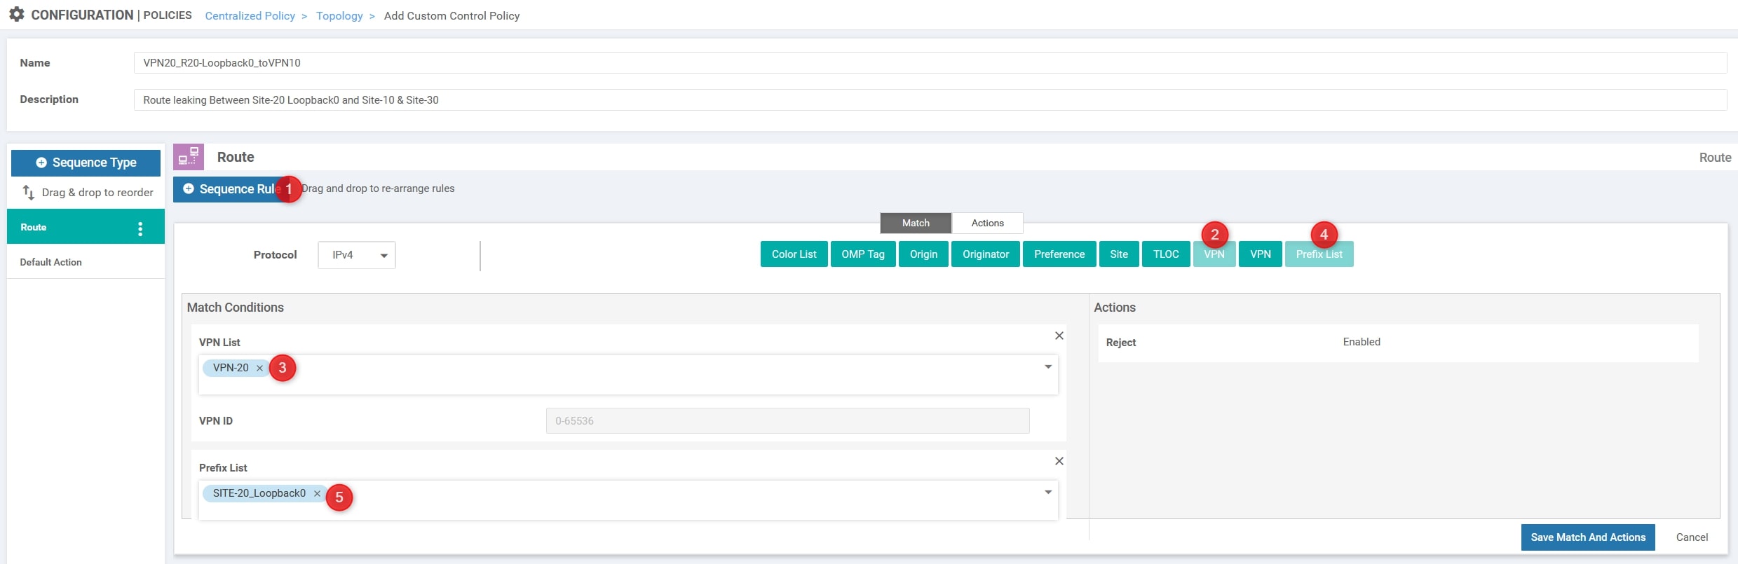Remove the VPN-20 tag from VPN List
Viewport: 1738px width, 564px height.
(259, 368)
